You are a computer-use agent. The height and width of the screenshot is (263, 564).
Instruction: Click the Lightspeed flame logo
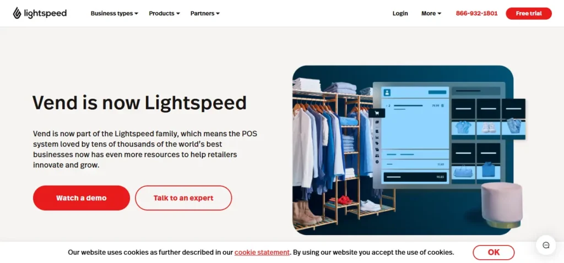click(x=17, y=13)
